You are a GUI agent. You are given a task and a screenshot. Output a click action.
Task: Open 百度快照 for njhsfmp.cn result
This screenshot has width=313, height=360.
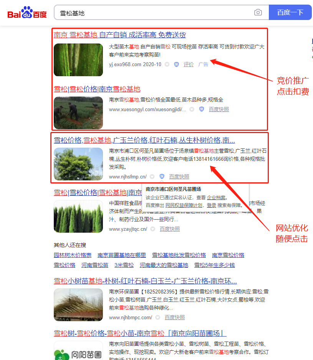179,177
